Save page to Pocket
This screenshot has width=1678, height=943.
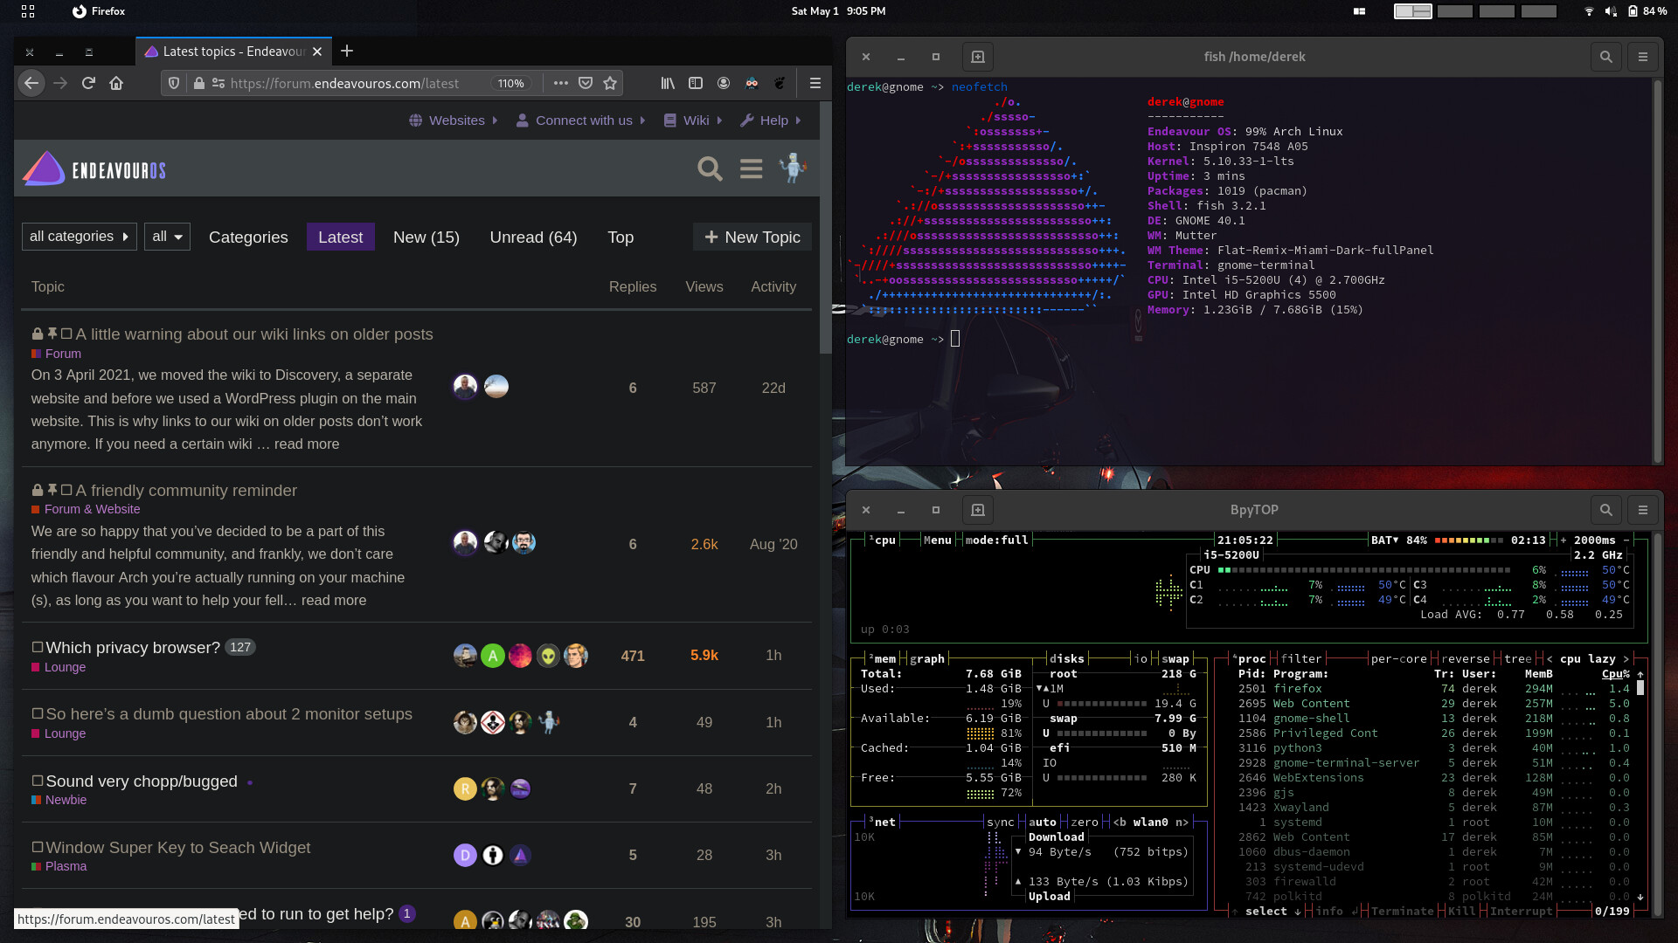[586, 83]
